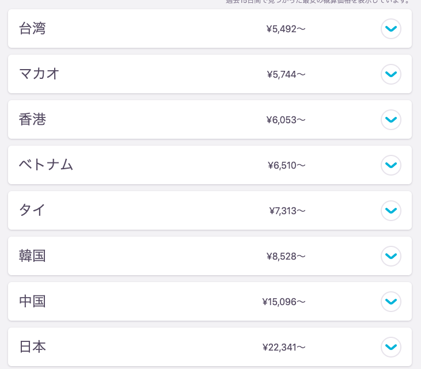The height and width of the screenshot is (369, 421).
Task: Expand the 日本 row chevron
Action: [x=391, y=347]
